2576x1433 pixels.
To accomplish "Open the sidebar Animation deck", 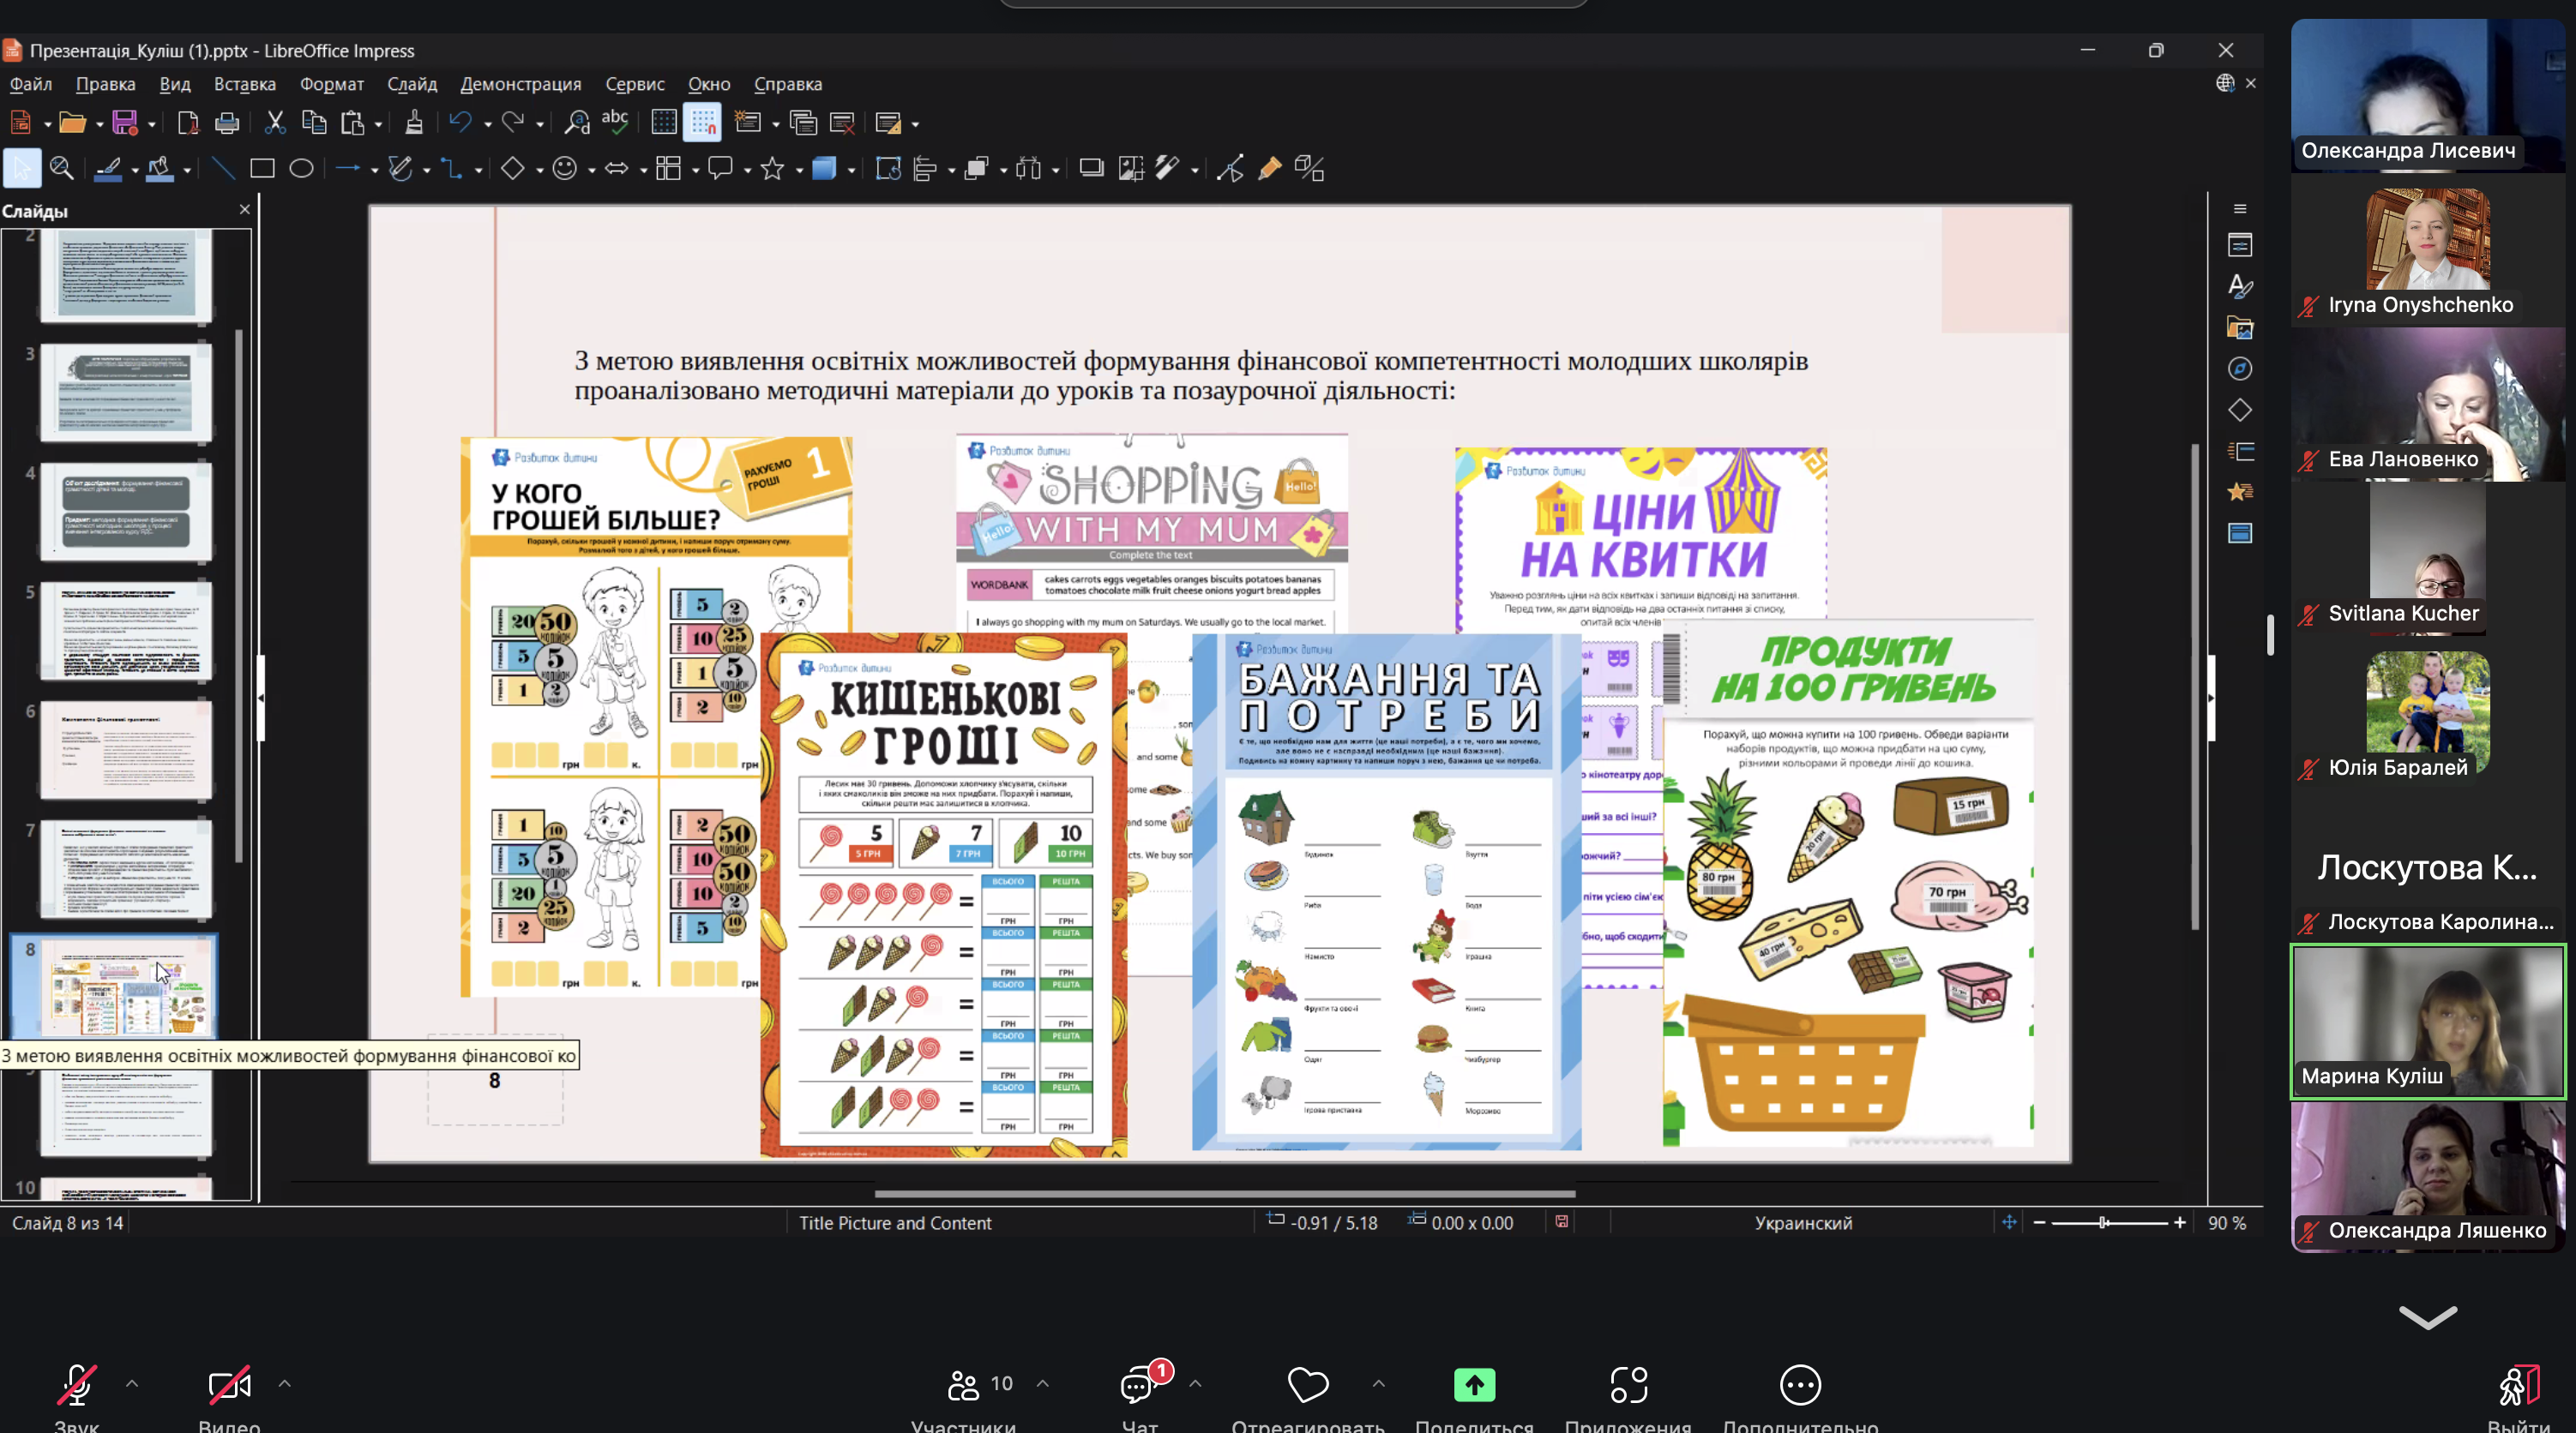I will point(2240,492).
